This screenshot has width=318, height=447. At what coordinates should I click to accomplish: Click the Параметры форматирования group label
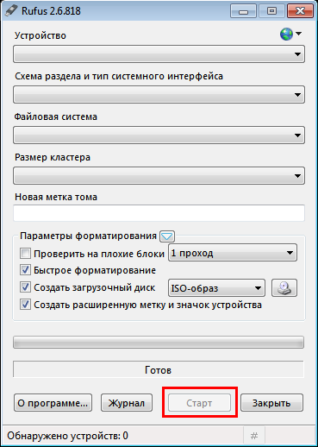point(89,236)
